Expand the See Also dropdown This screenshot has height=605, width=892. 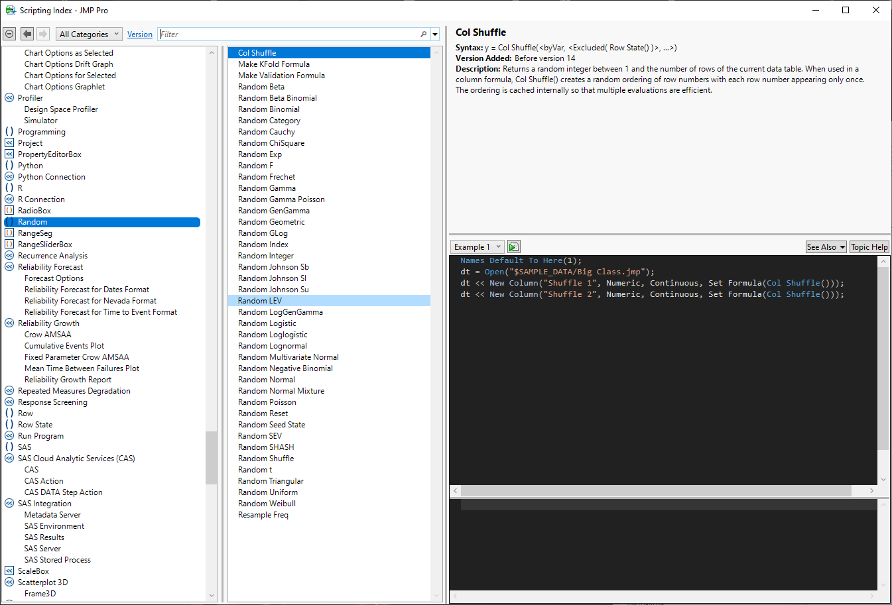pos(826,247)
